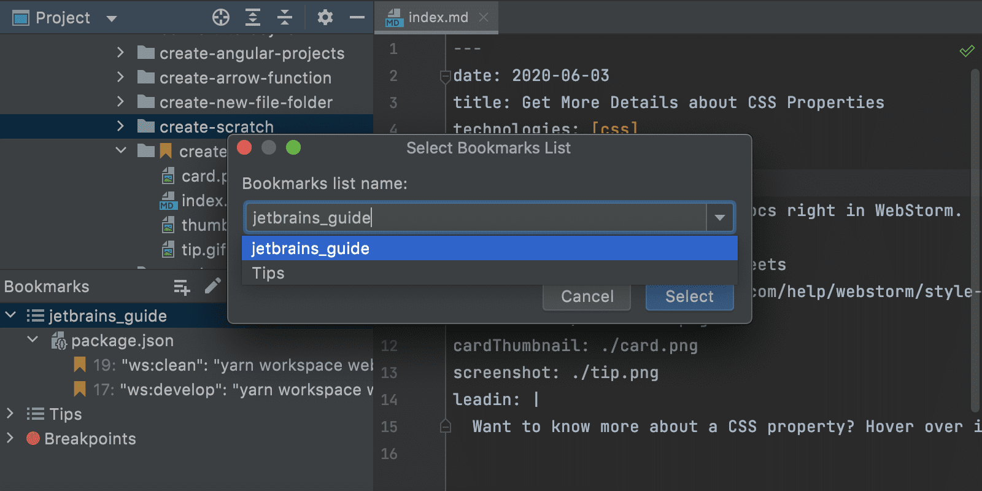The width and height of the screenshot is (982, 491).
Task: Click the fold marker at line 15
Action: coord(446,426)
